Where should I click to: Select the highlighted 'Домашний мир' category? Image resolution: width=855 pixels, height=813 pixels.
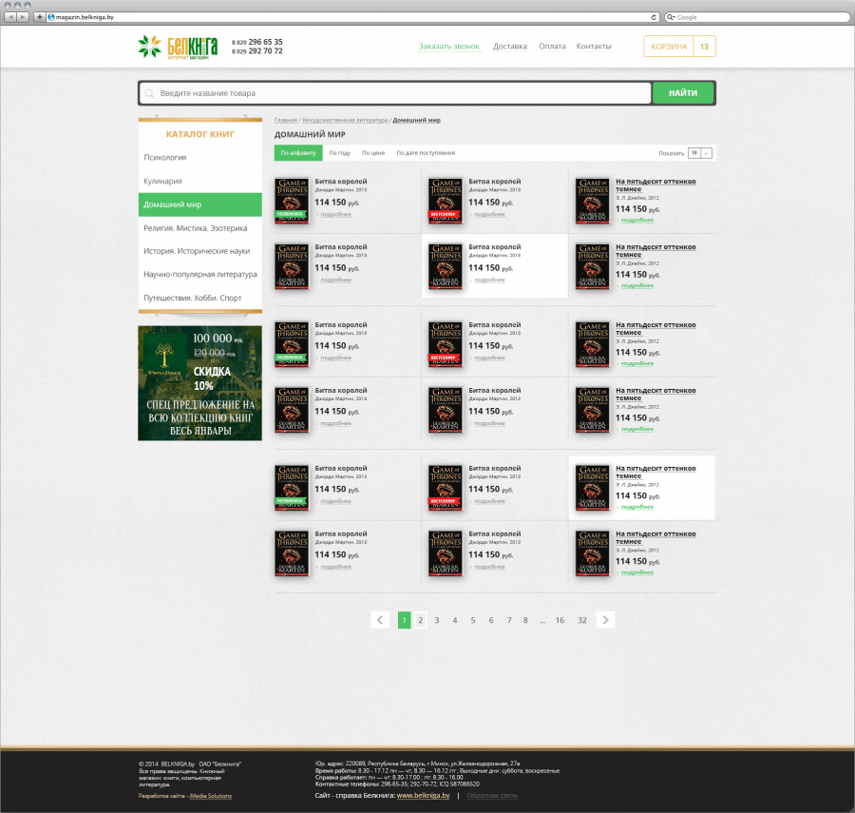click(200, 204)
